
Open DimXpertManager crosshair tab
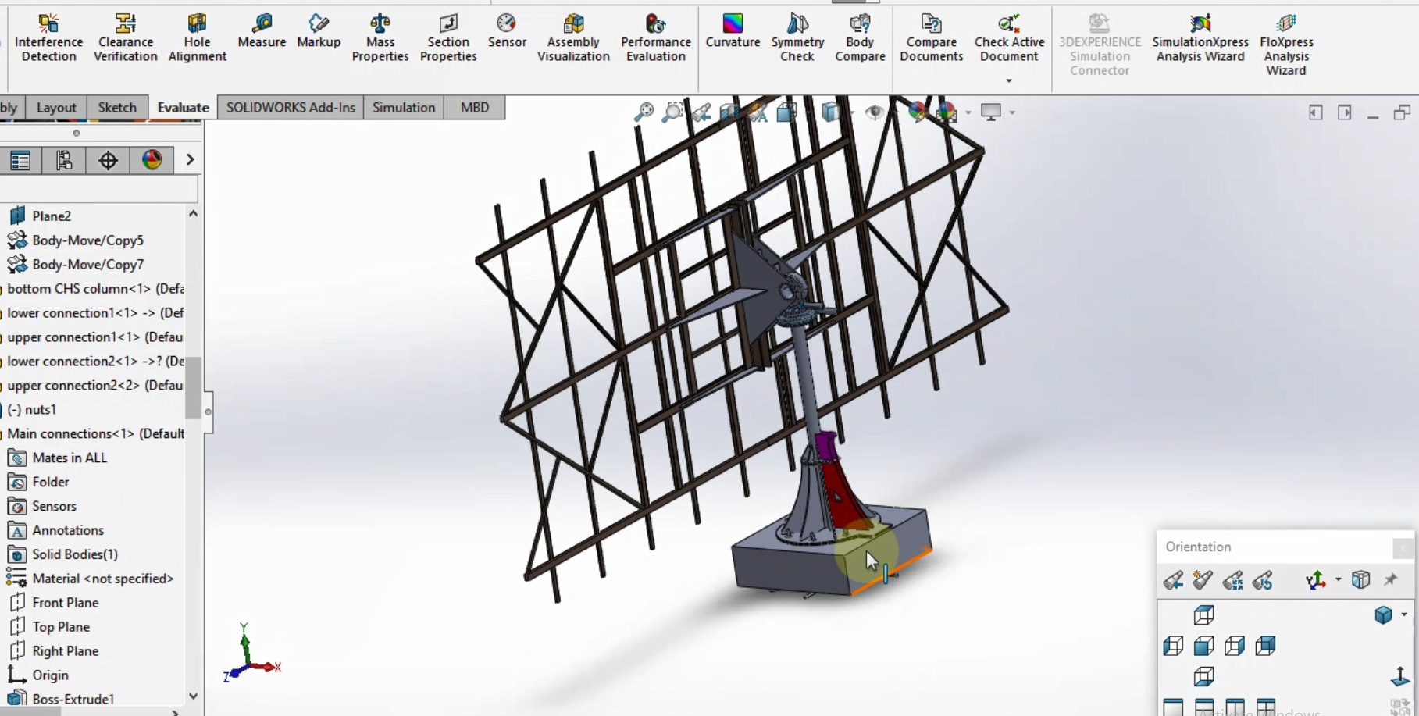pyautogui.click(x=108, y=160)
